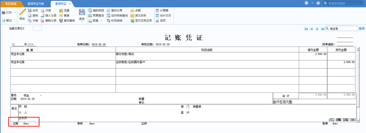Click 显示空凭证号 show empty voucher numbers
Screen dimensions: 366x133
[141, 21]
